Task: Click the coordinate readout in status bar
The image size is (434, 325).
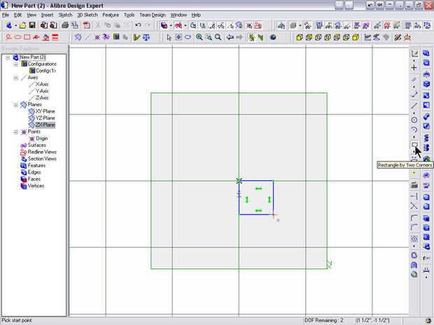Action: click(373, 321)
